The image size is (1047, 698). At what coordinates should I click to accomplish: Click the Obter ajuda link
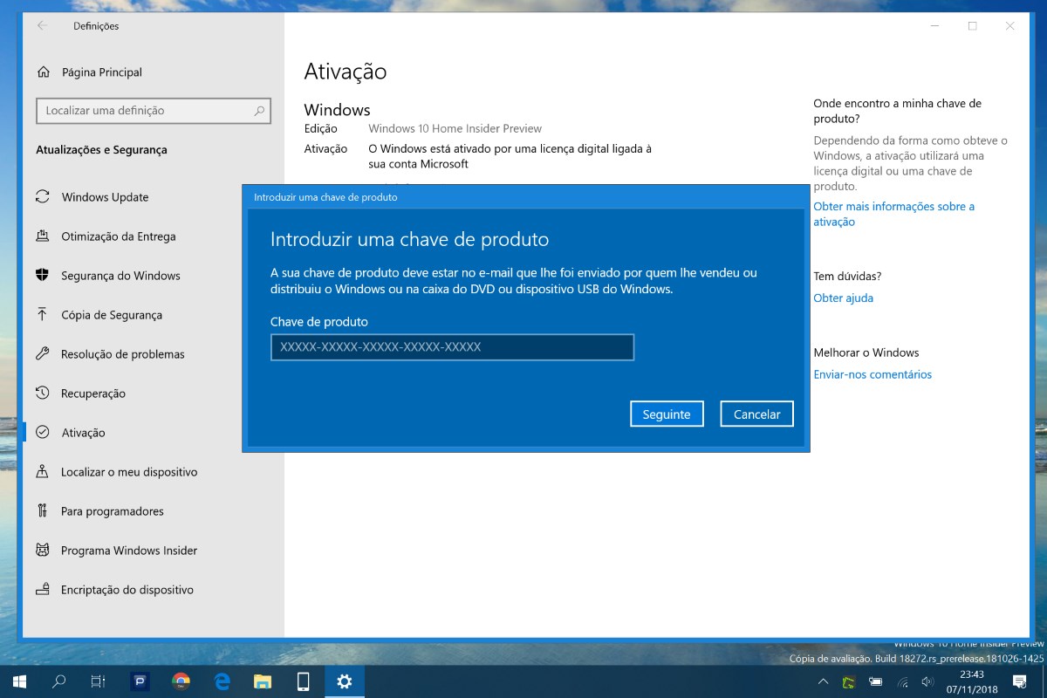[x=843, y=298]
